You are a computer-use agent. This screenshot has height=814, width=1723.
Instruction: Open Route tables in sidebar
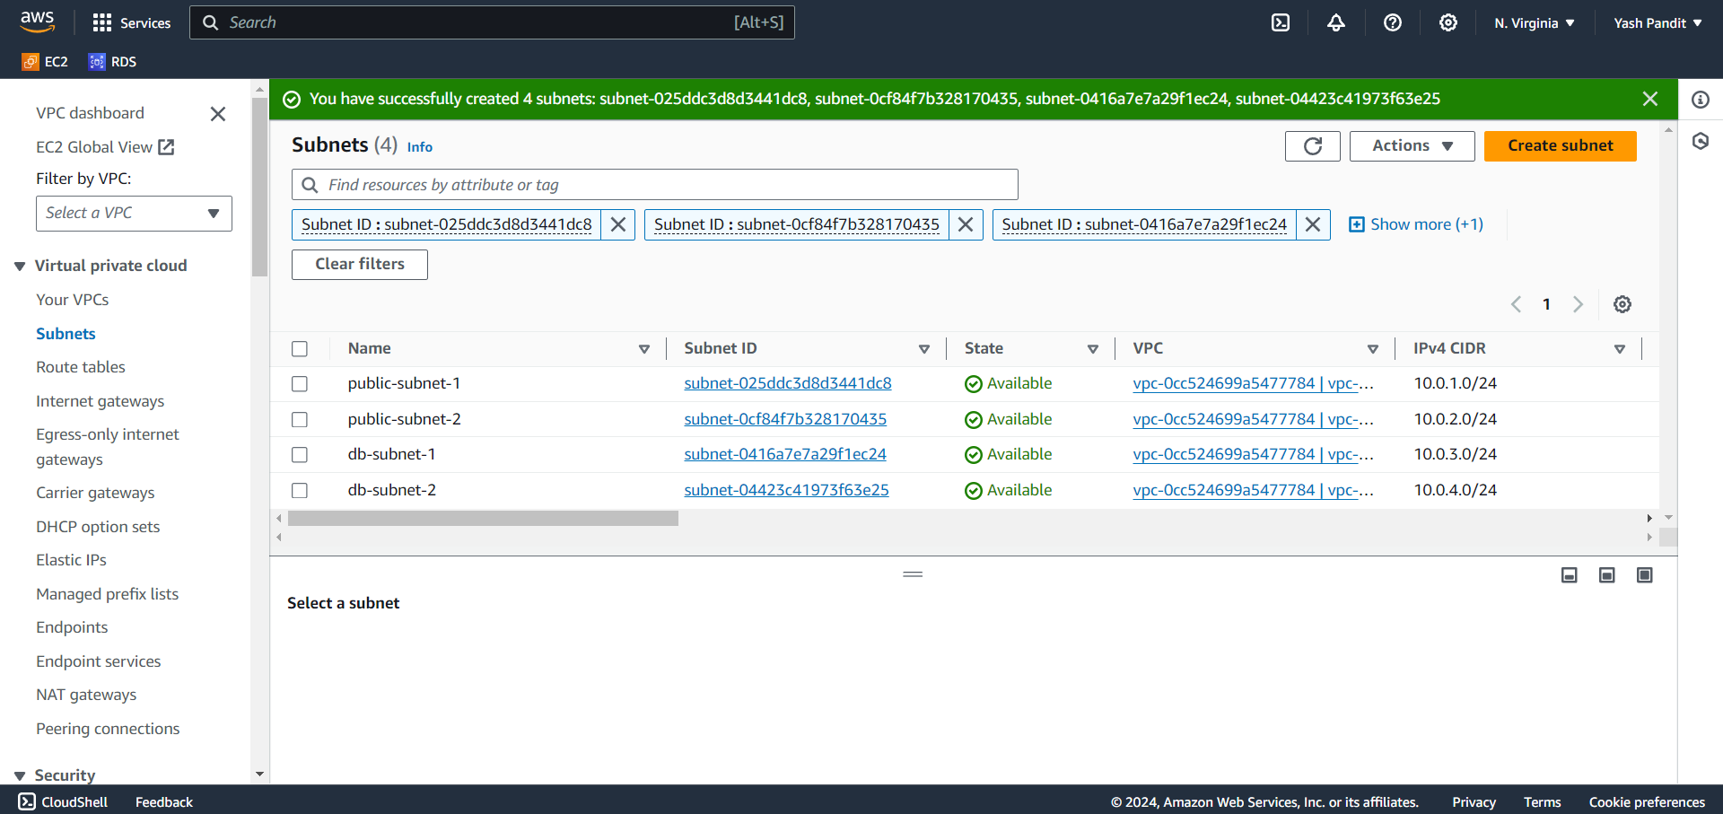coord(81,367)
